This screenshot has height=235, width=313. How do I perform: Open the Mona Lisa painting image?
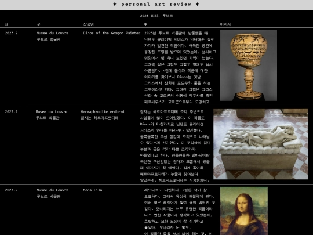click(243, 211)
